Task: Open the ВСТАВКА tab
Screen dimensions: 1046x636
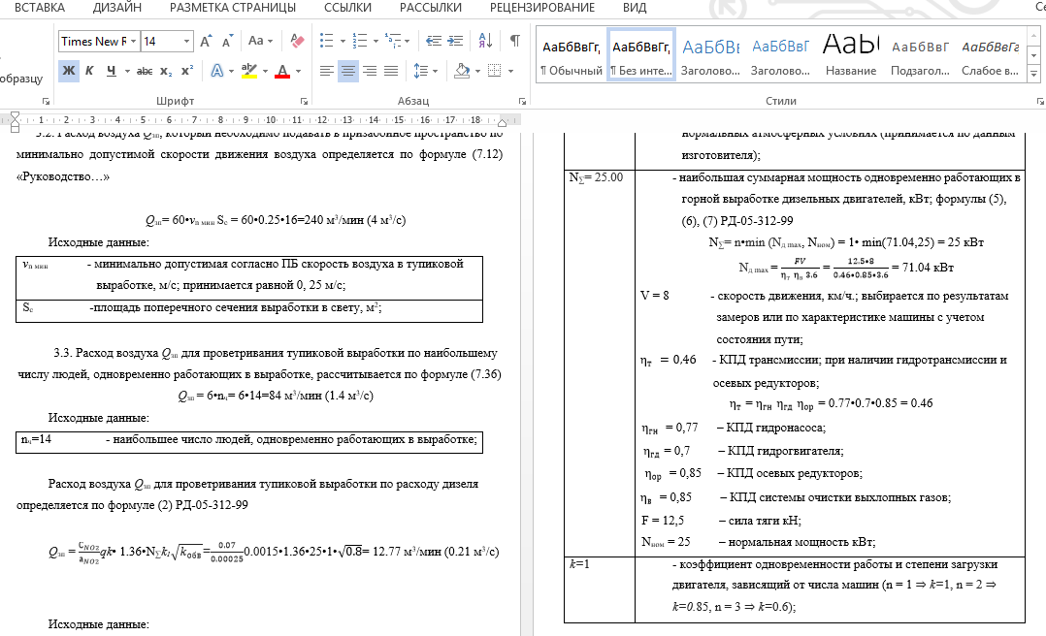Action: (40, 8)
